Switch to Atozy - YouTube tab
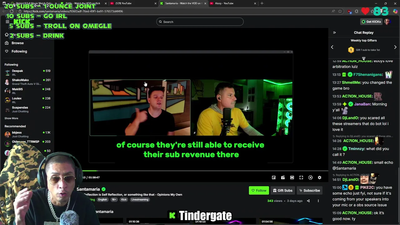Image resolution: width=400 pixels, height=225 pixels. pos(232,3)
